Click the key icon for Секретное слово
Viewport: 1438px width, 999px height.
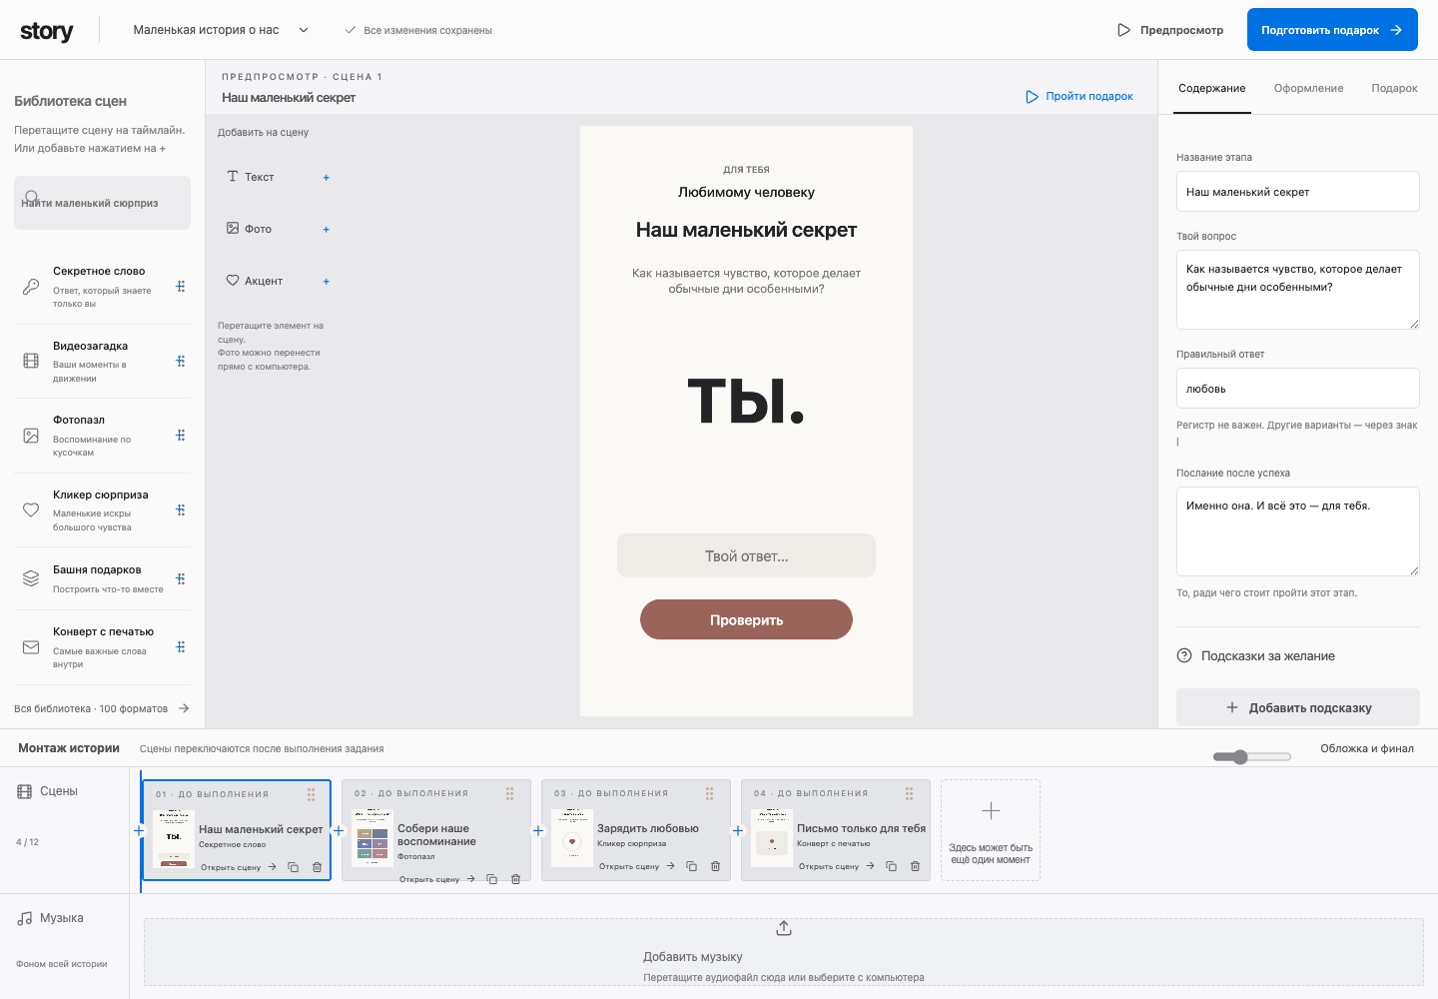click(31, 287)
